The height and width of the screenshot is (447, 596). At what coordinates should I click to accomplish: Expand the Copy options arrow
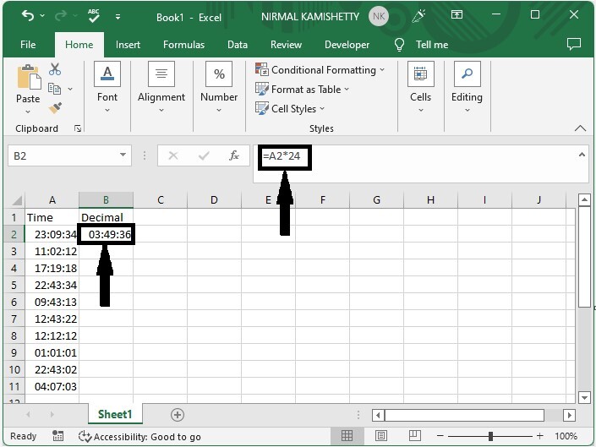tap(70, 89)
